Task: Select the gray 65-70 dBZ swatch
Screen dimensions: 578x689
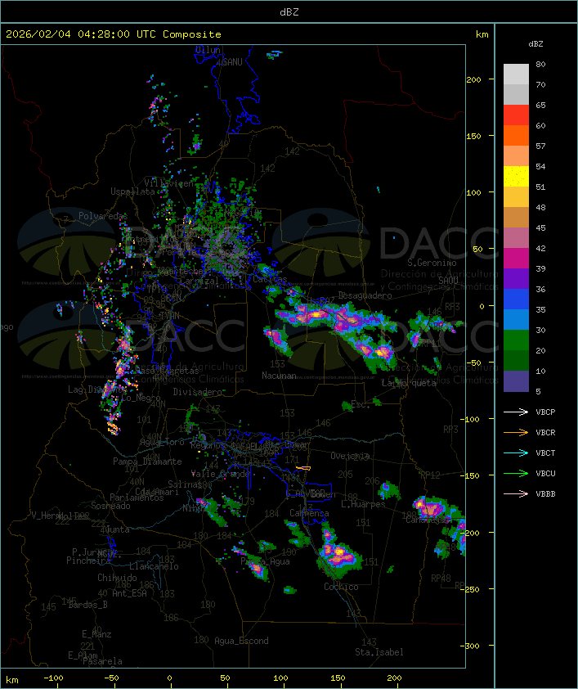Action: [516, 94]
